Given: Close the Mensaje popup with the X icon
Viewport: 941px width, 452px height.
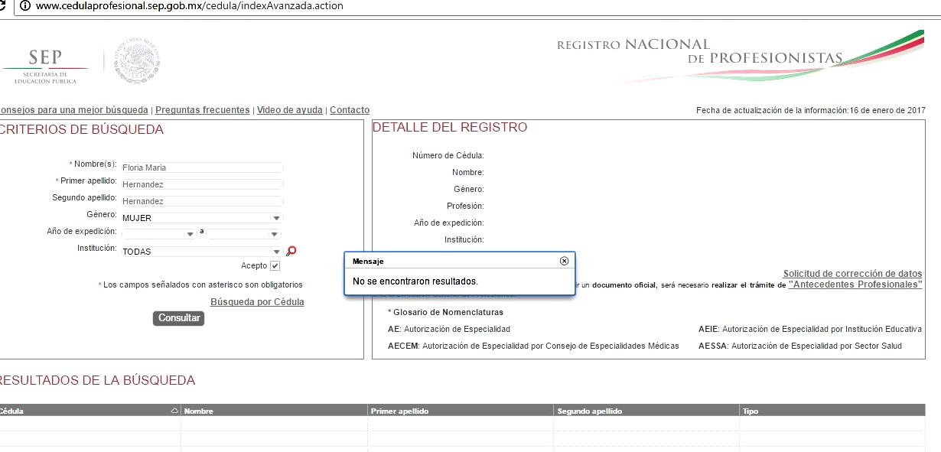Looking at the screenshot, I should pyautogui.click(x=564, y=261).
